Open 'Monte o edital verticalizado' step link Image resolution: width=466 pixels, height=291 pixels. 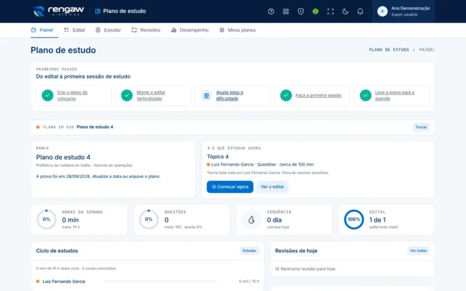[150, 95]
